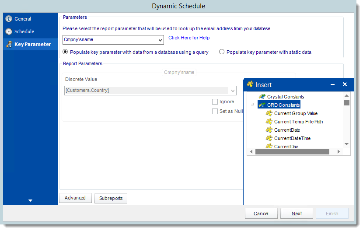The image size is (363, 231).
Task: Check the Ignore checkbox
Action: [x=215, y=101]
